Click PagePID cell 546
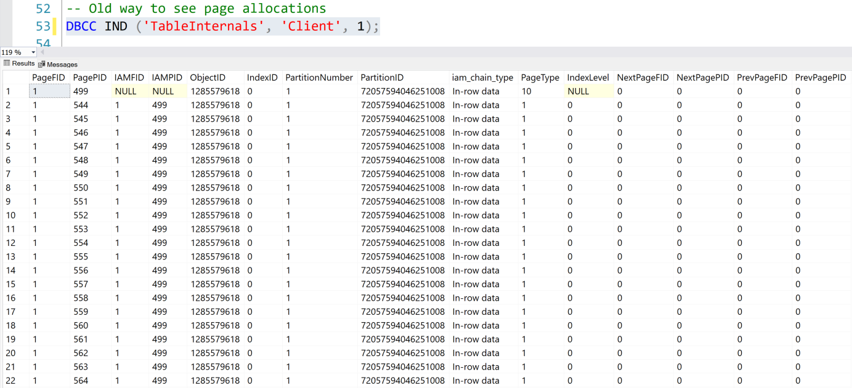Viewport: 852px width, 388px height. [90, 133]
